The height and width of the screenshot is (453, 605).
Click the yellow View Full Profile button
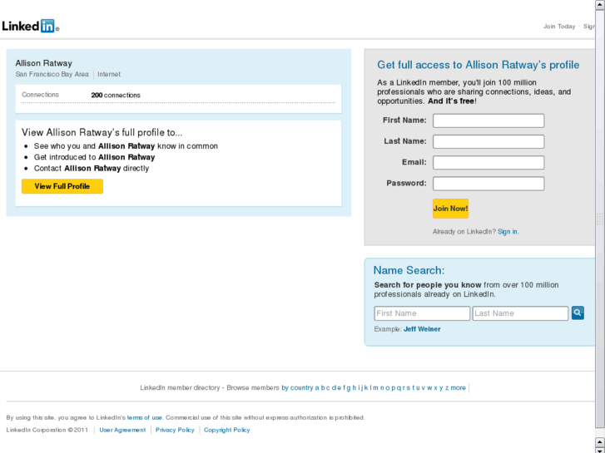click(62, 186)
